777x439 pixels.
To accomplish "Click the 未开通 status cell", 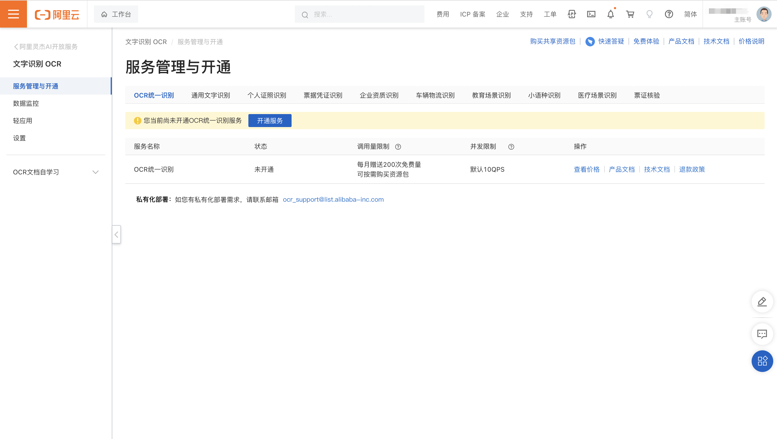I will pos(264,169).
